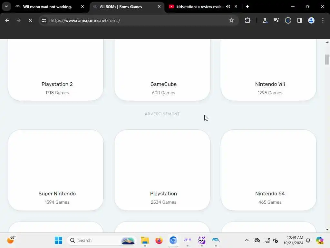Open the weather widget showing 88°
The image size is (330, 248).
(11, 240)
